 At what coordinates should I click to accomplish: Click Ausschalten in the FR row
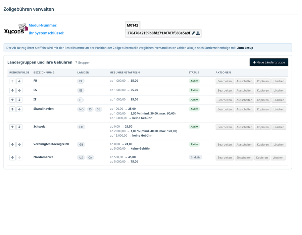[x=244, y=81]
